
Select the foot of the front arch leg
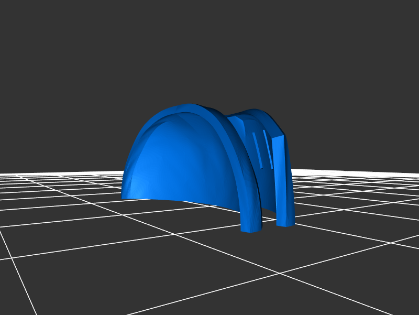[251, 226]
